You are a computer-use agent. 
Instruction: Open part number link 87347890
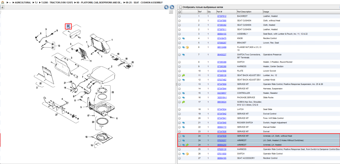[222, 21]
